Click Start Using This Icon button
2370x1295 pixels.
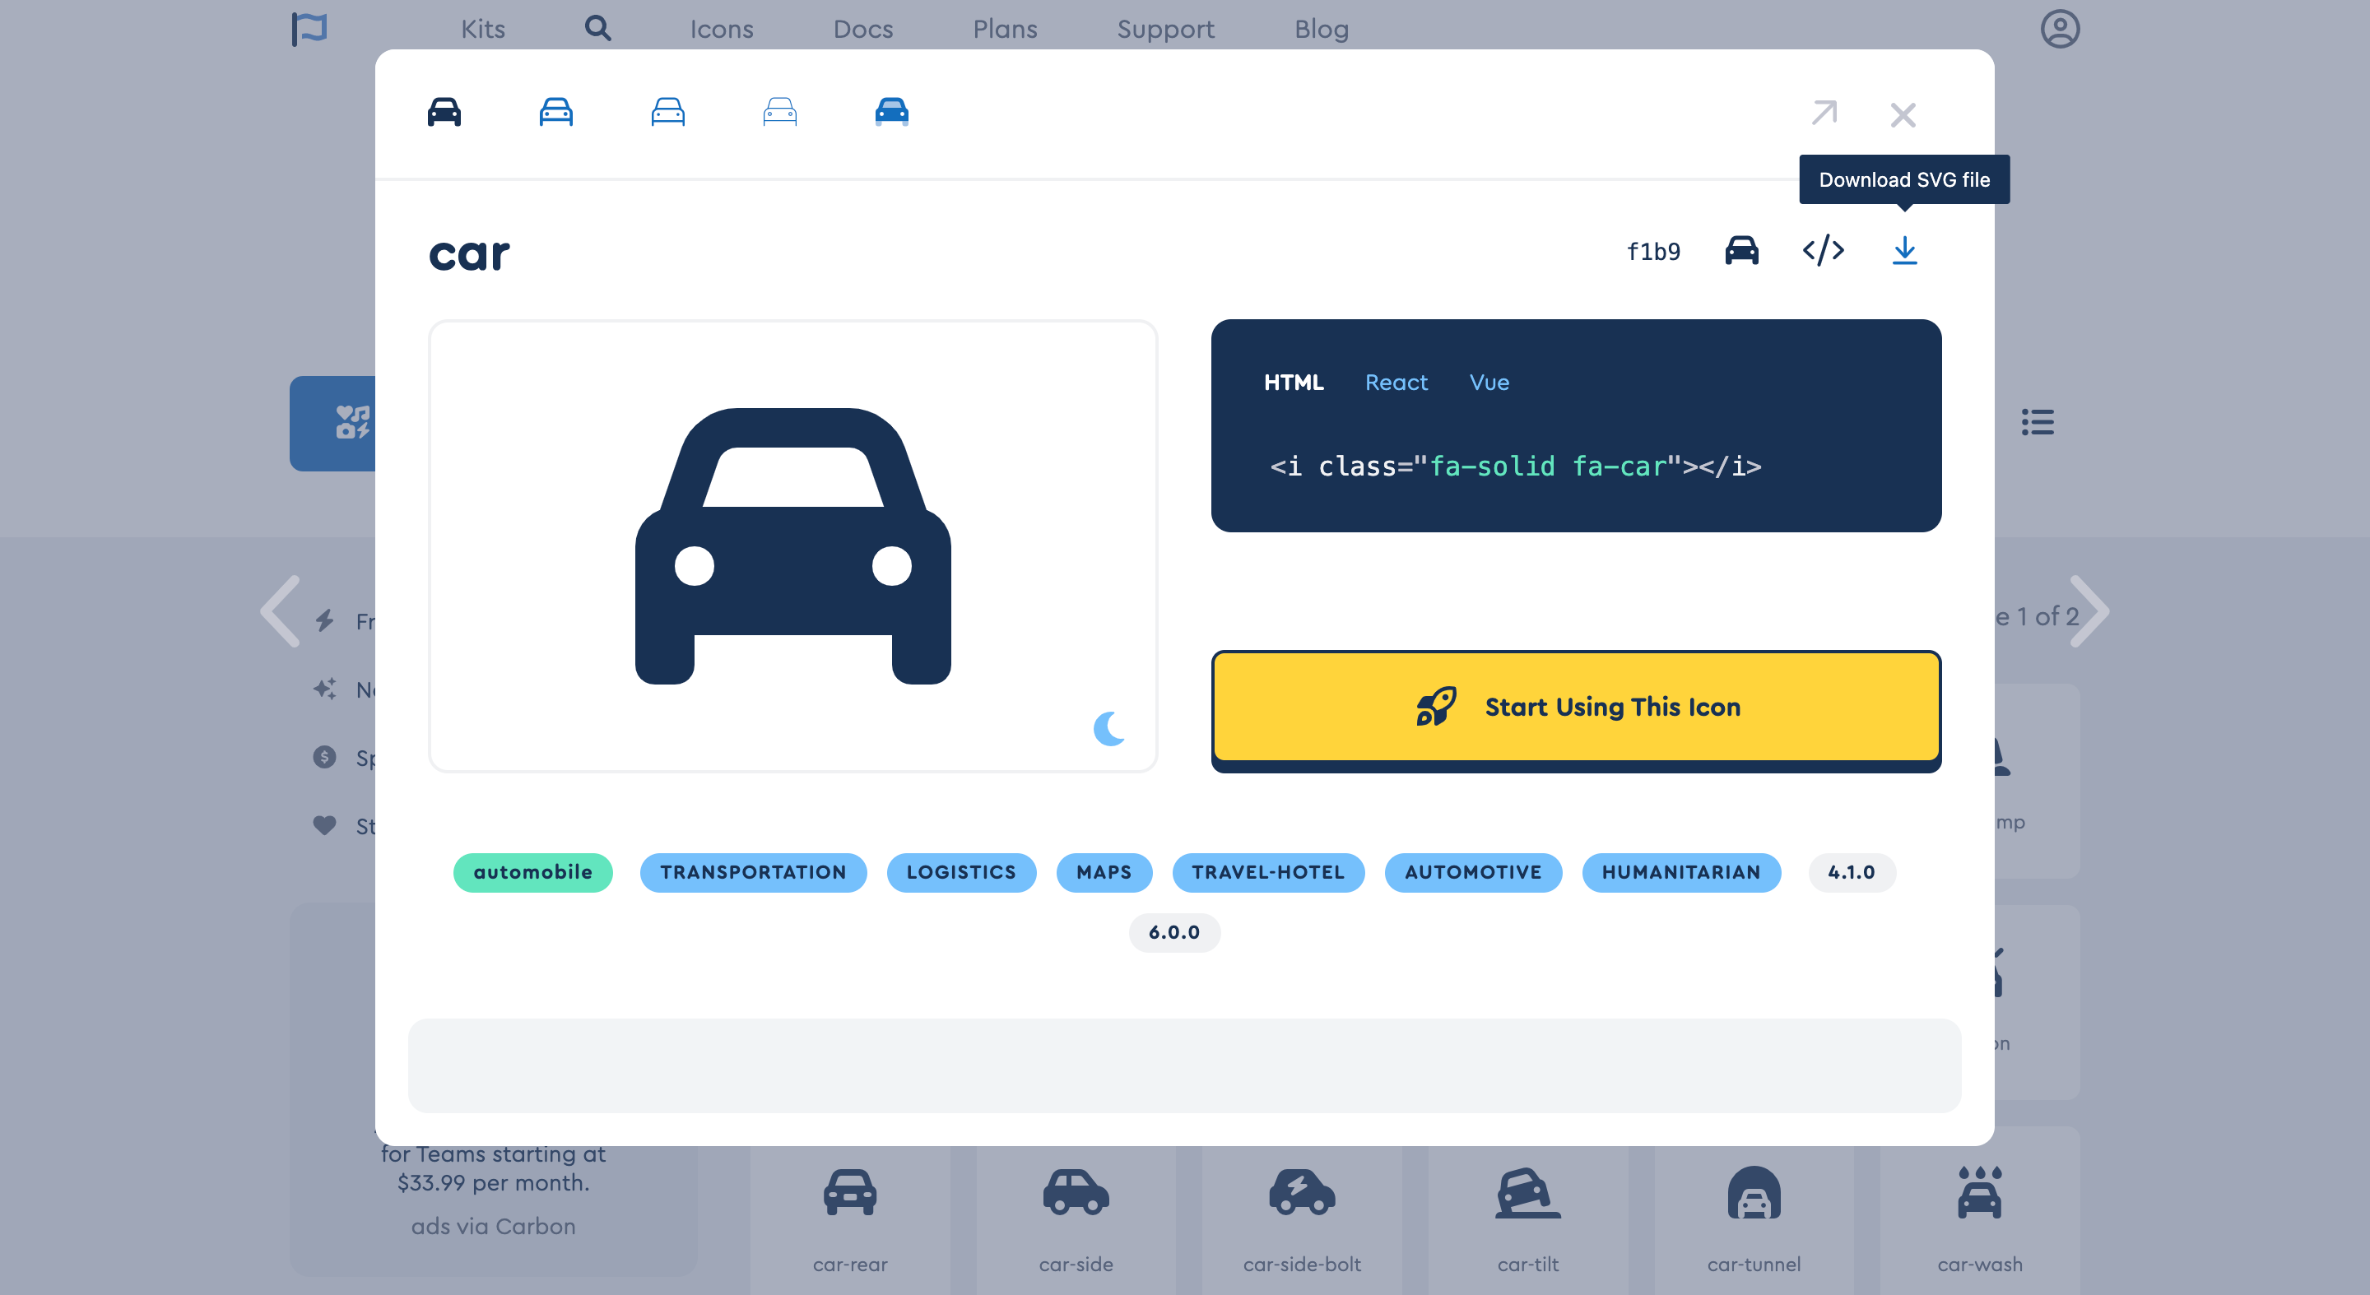click(x=1575, y=707)
